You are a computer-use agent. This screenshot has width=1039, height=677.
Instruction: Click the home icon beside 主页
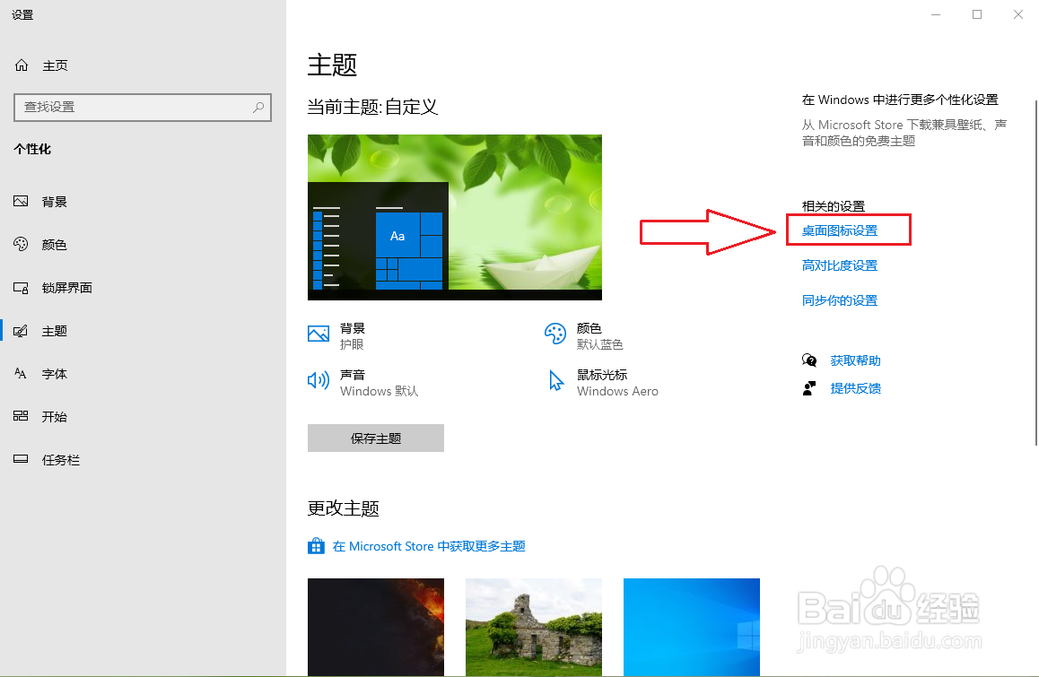[x=22, y=65]
